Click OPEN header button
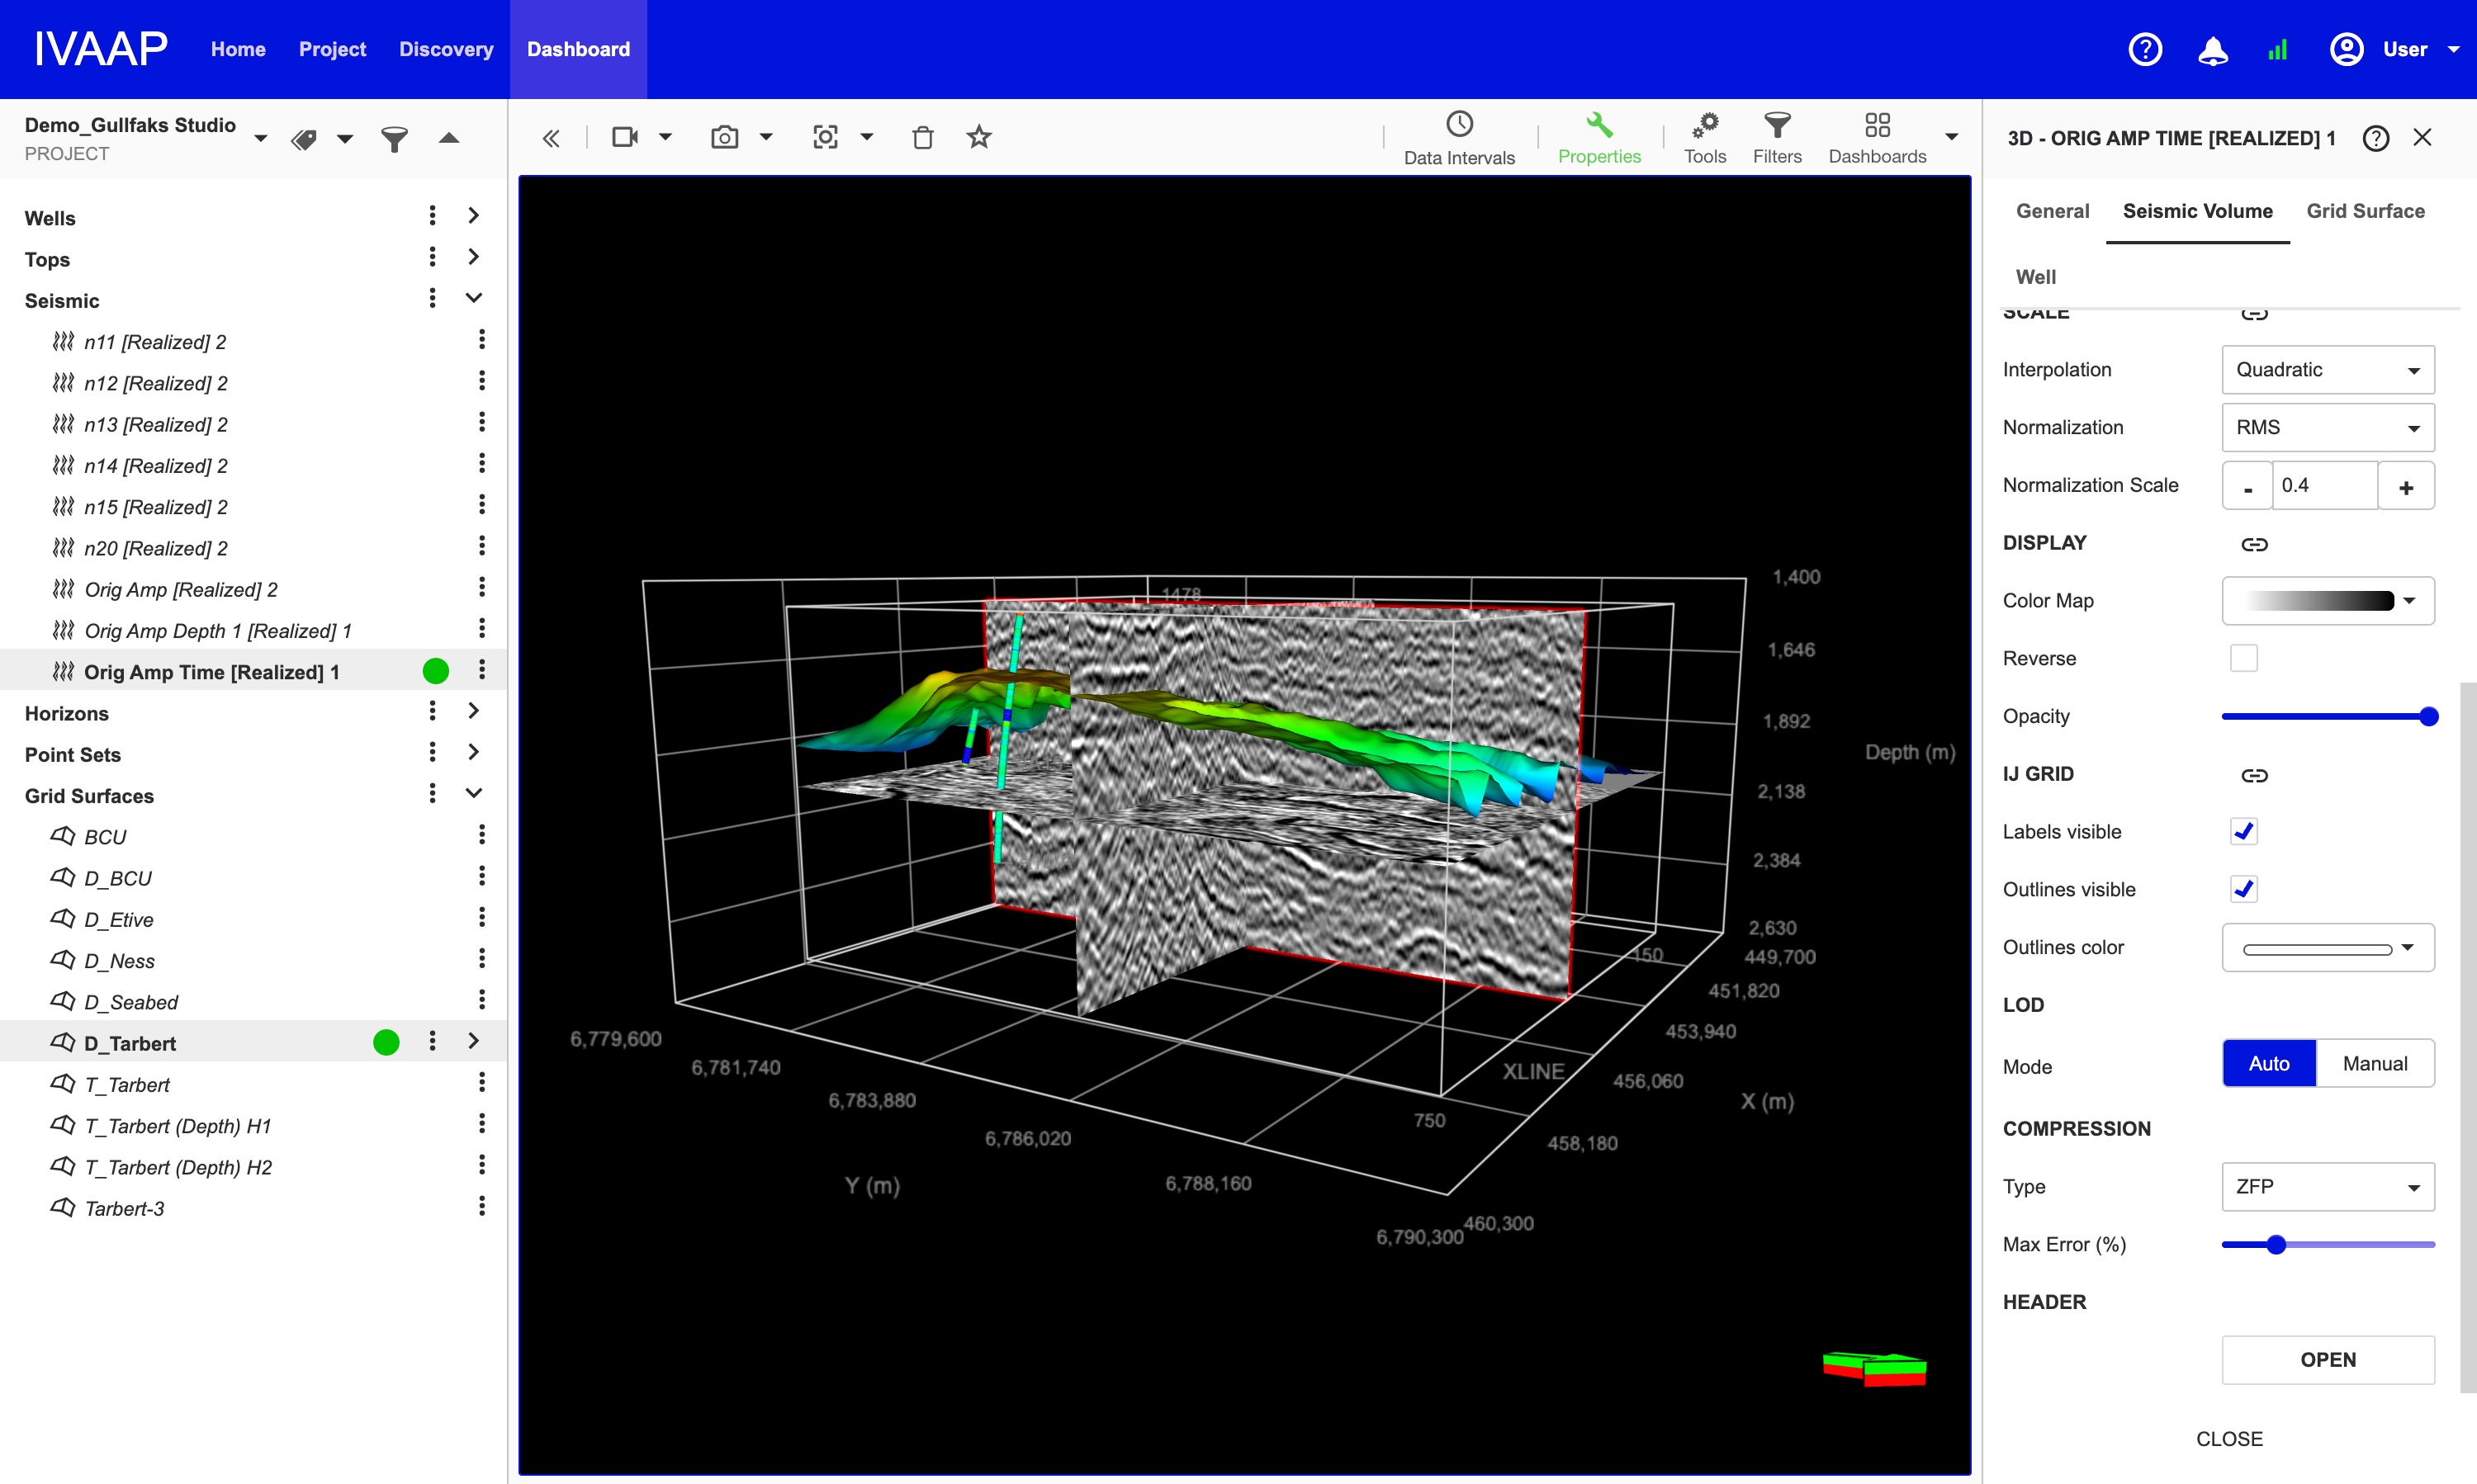This screenshot has width=2477, height=1484. click(2327, 1360)
